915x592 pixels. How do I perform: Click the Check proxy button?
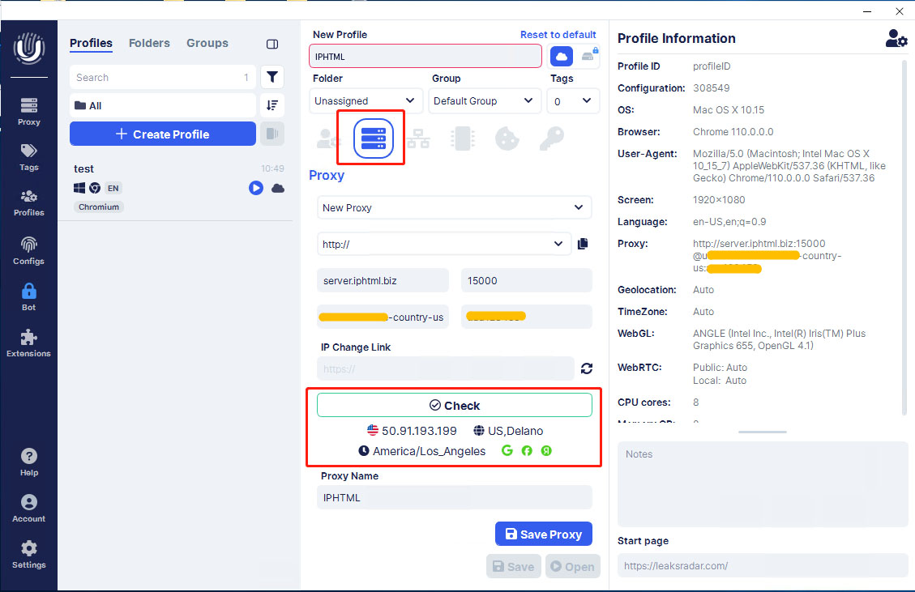pos(454,406)
